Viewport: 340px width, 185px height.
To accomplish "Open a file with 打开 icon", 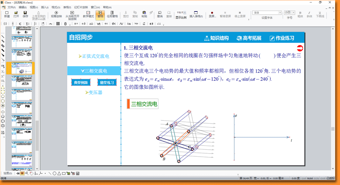I will [x=16, y=14].
